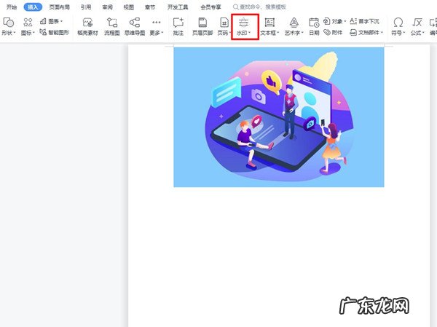
Task: Click the 思维导图 mind map icon
Action: click(x=134, y=27)
